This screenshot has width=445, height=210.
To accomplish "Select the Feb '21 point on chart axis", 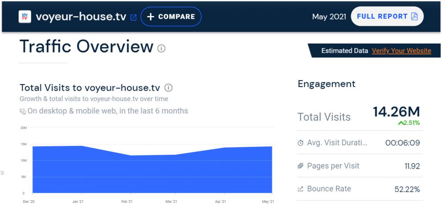I will click(x=127, y=202).
